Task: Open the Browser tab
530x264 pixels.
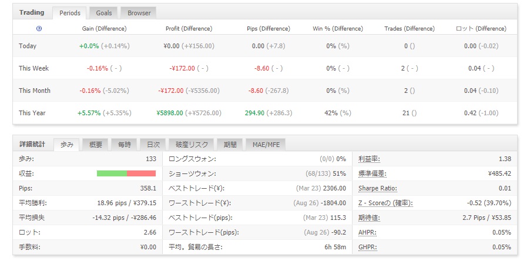Action: click(x=139, y=12)
